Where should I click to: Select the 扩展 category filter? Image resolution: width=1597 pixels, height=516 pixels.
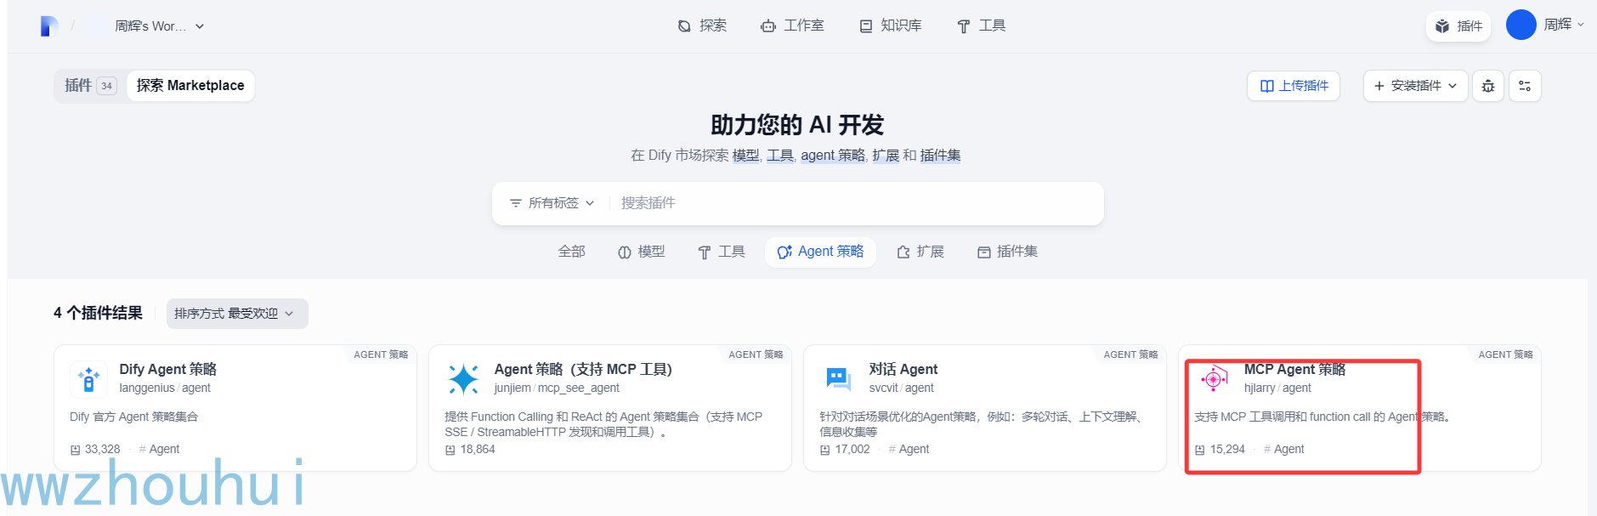tap(920, 252)
